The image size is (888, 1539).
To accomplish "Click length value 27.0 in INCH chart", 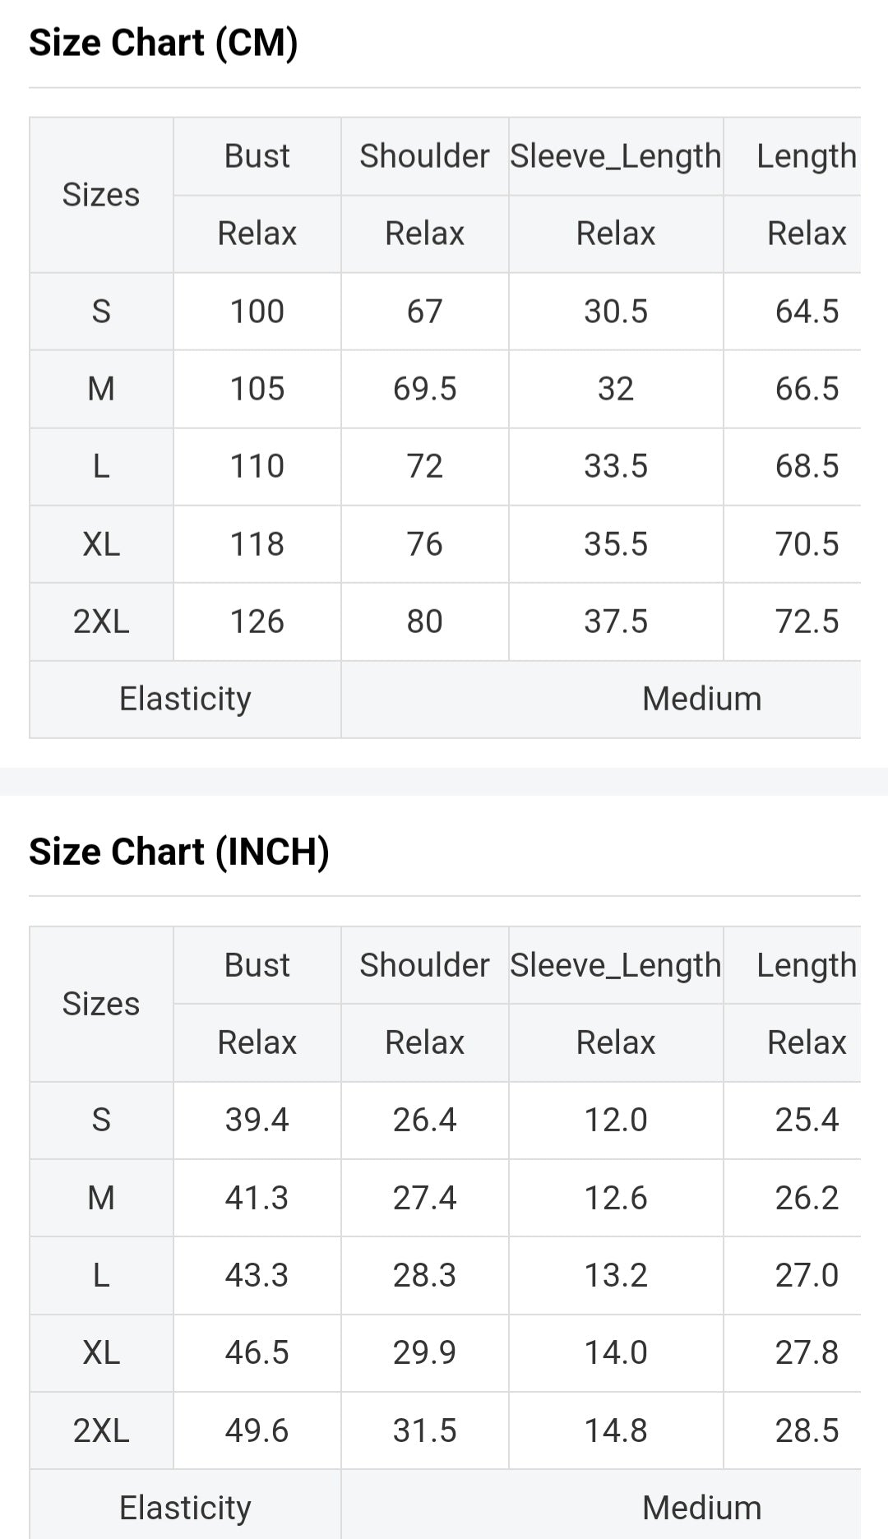I will tap(806, 1275).
